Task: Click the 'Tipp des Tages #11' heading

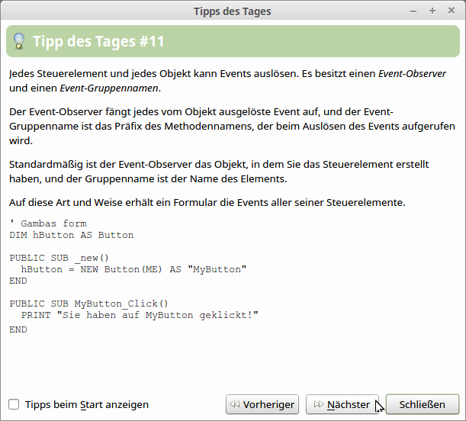Action: 98,41
